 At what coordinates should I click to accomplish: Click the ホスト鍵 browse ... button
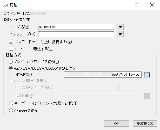[147, 96]
